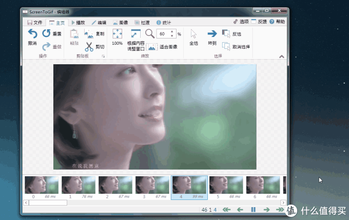Open Options (选项) gear icon
Image resolution: width=349 pixels, height=220 pixels.
[236, 22]
